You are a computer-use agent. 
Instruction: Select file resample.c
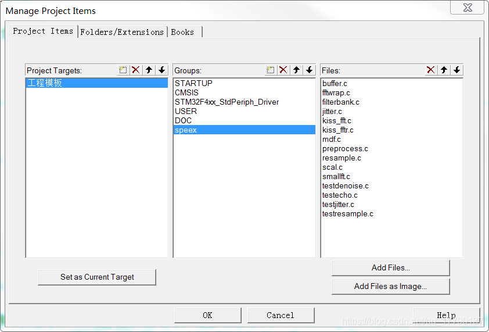391,158
